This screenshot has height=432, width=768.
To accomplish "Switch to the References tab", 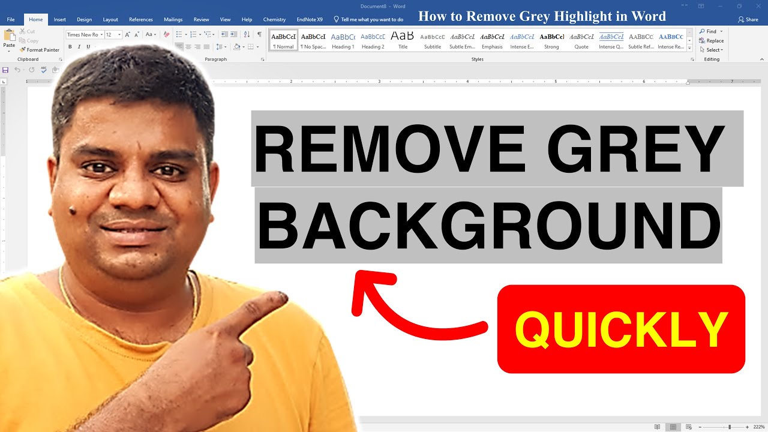I will pyautogui.click(x=141, y=19).
